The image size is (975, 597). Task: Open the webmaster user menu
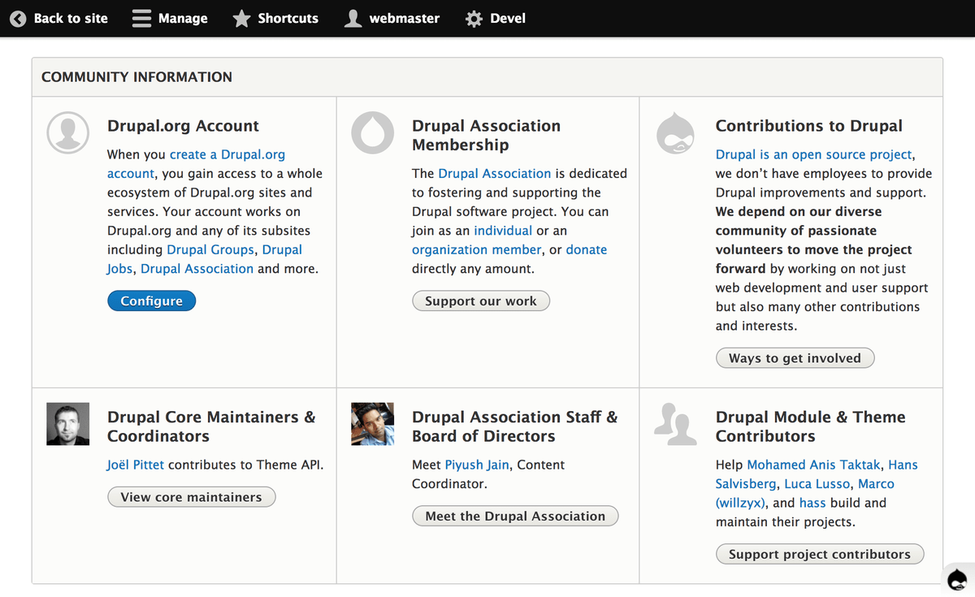coord(392,18)
